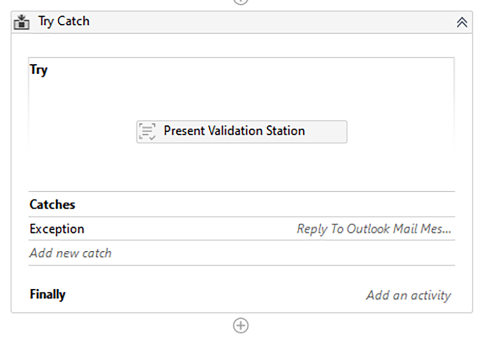
Task: Click the Try Catch activity icon
Action: pos(21,22)
